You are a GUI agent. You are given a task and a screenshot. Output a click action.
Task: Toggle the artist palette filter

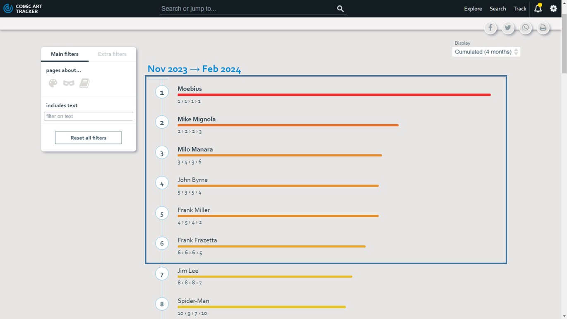(53, 83)
